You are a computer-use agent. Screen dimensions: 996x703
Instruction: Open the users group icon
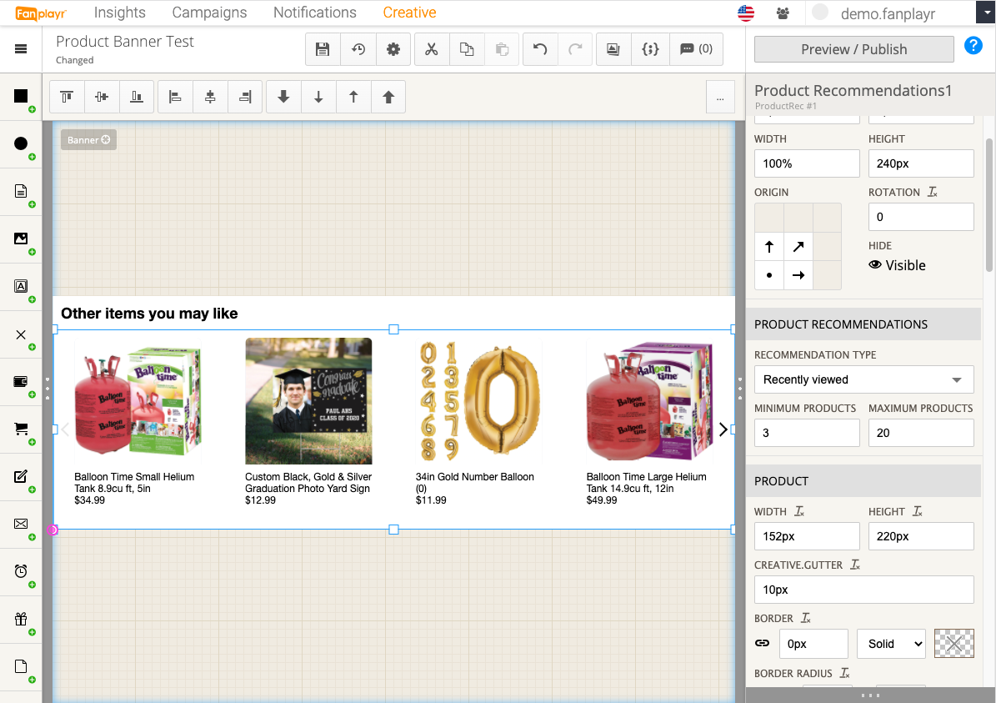coord(783,13)
